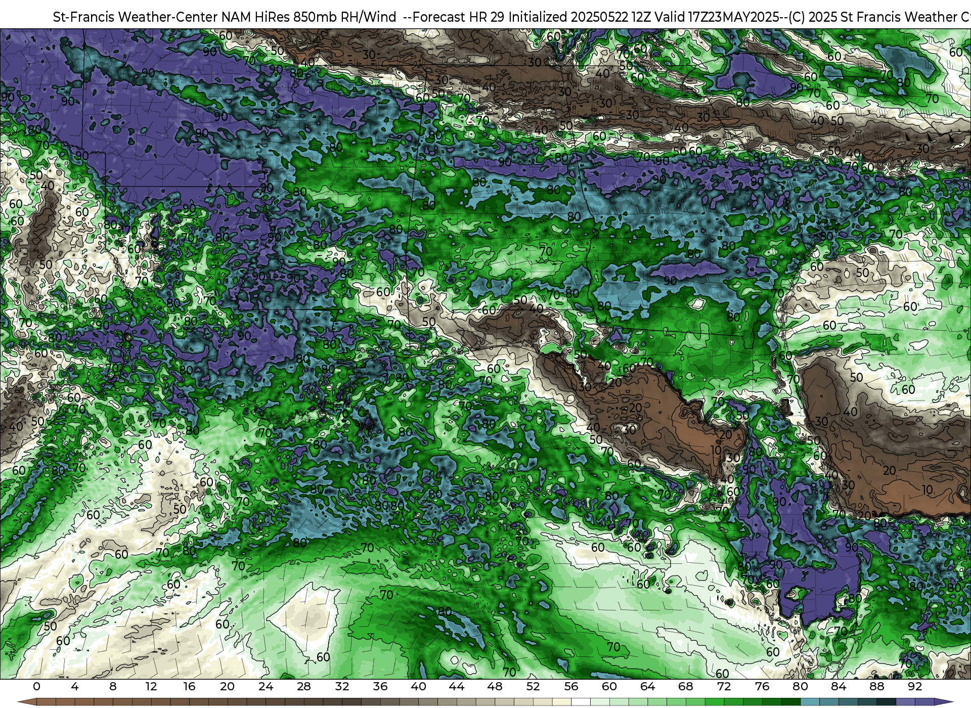Click the color scale tick label 64

click(647, 687)
